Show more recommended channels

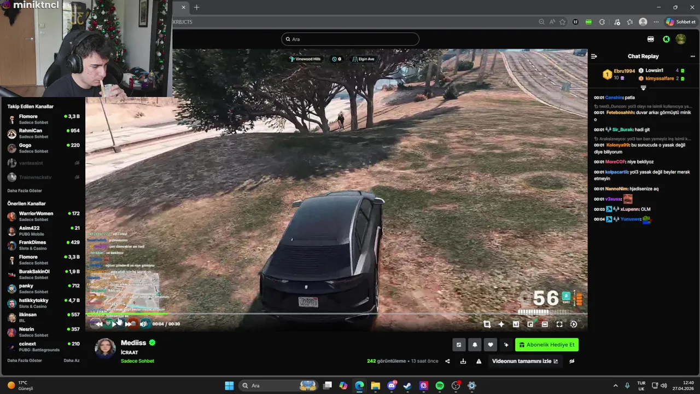point(25,361)
